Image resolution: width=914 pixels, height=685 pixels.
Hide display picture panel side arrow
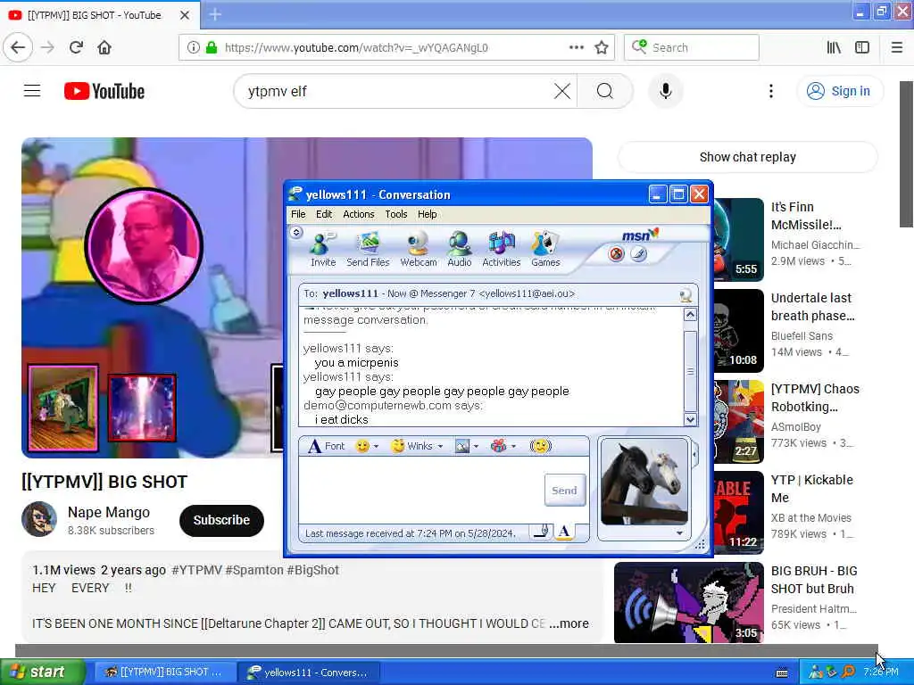click(x=694, y=453)
